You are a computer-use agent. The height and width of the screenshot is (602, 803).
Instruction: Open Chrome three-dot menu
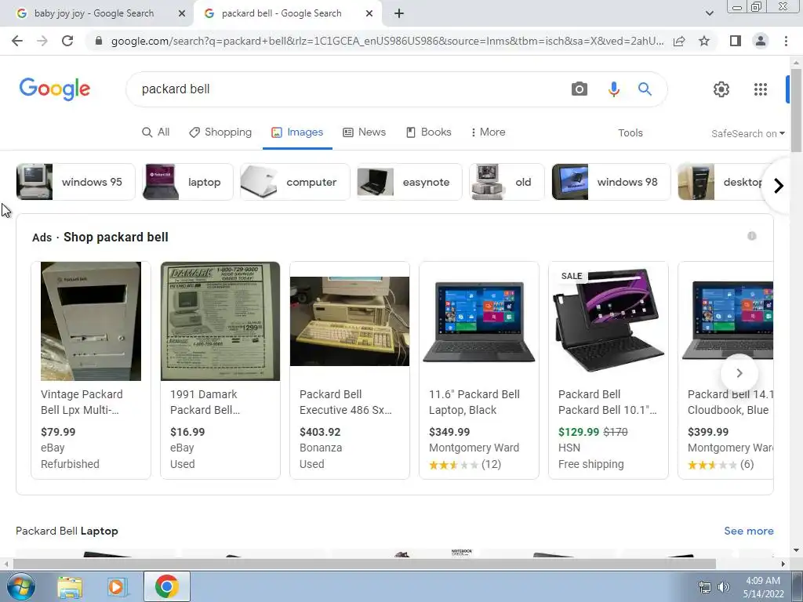click(786, 41)
